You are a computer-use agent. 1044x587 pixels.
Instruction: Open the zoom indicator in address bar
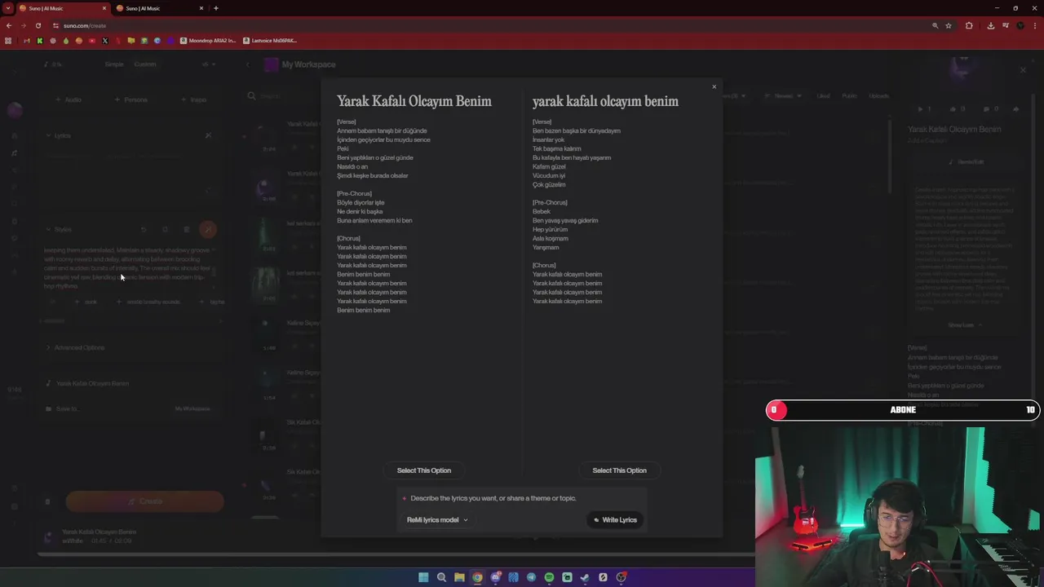tap(935, 25)
